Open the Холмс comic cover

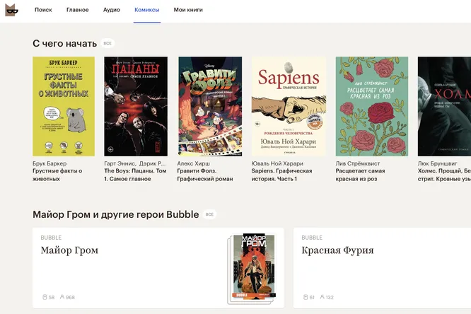(x=444, y=106)
